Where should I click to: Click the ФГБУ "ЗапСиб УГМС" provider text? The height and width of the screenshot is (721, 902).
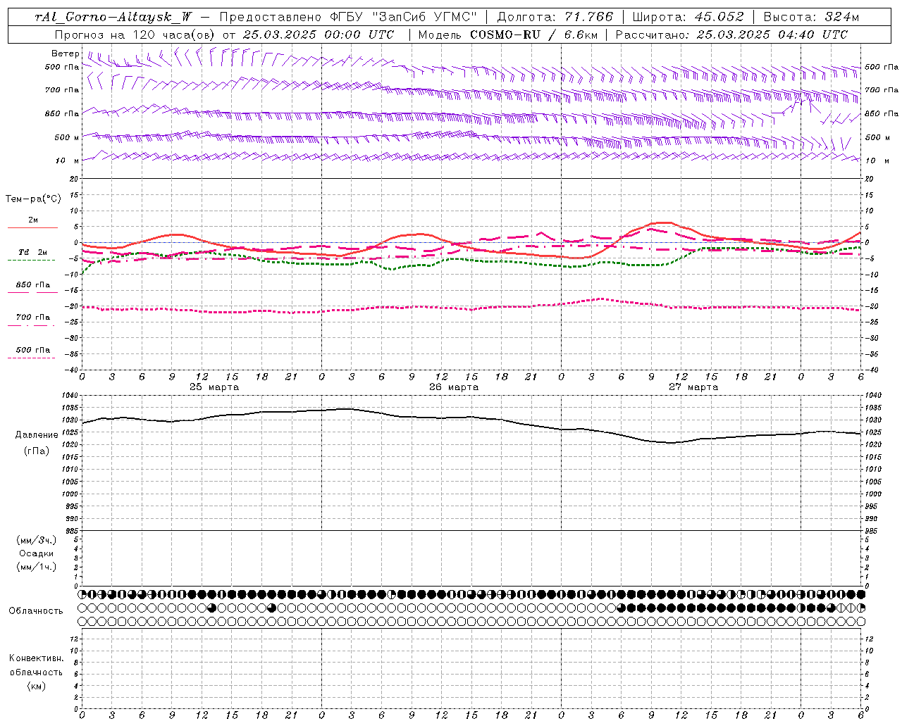tap(404, 17)
